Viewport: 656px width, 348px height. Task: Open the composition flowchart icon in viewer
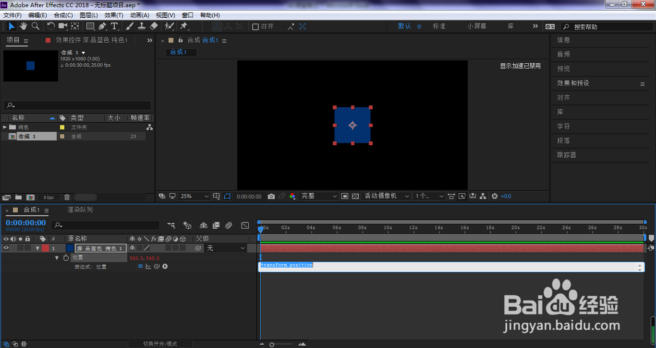[x=483, y=196]
